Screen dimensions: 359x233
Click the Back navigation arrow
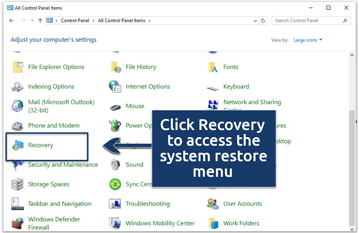click(12, 20)
